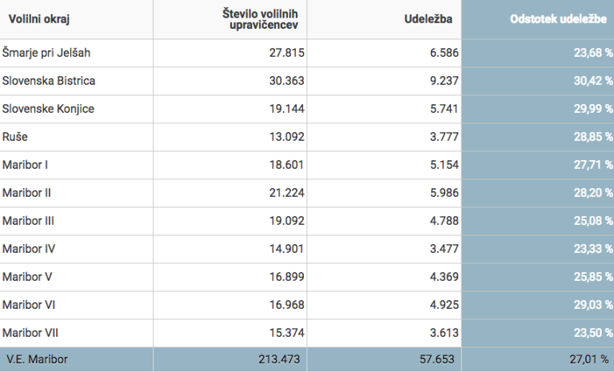The image size is (614, 372).
Task: Click the V.E. Maribor total row label
Action: 37,360
